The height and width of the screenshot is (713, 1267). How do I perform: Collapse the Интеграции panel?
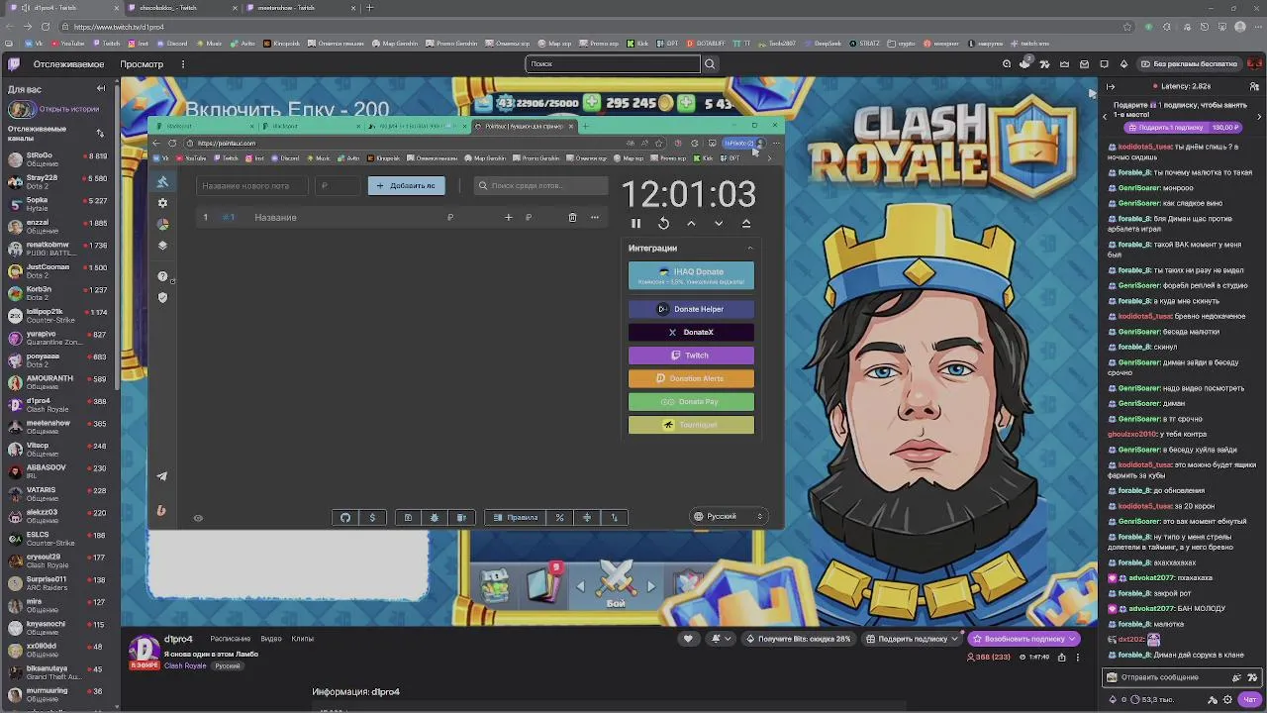[x=749, y=249]
